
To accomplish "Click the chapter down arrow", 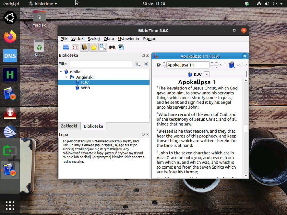I will click(212, 67).
